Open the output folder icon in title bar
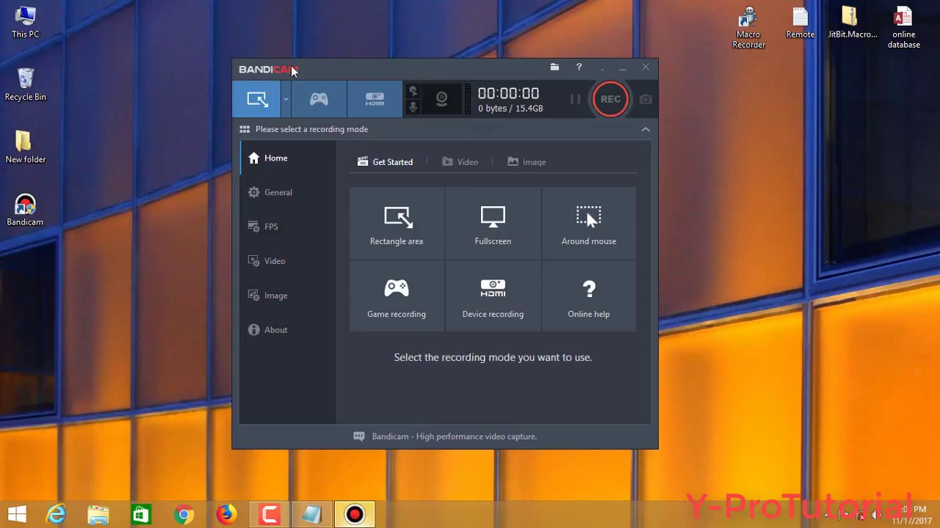This screenshot has height=528, width=940. click(x=554, y=67)
